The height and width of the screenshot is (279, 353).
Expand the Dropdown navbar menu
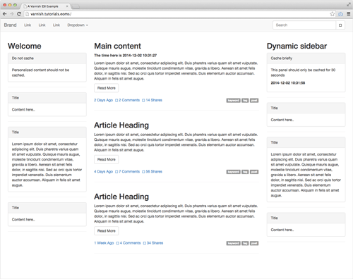click(78, 25)
